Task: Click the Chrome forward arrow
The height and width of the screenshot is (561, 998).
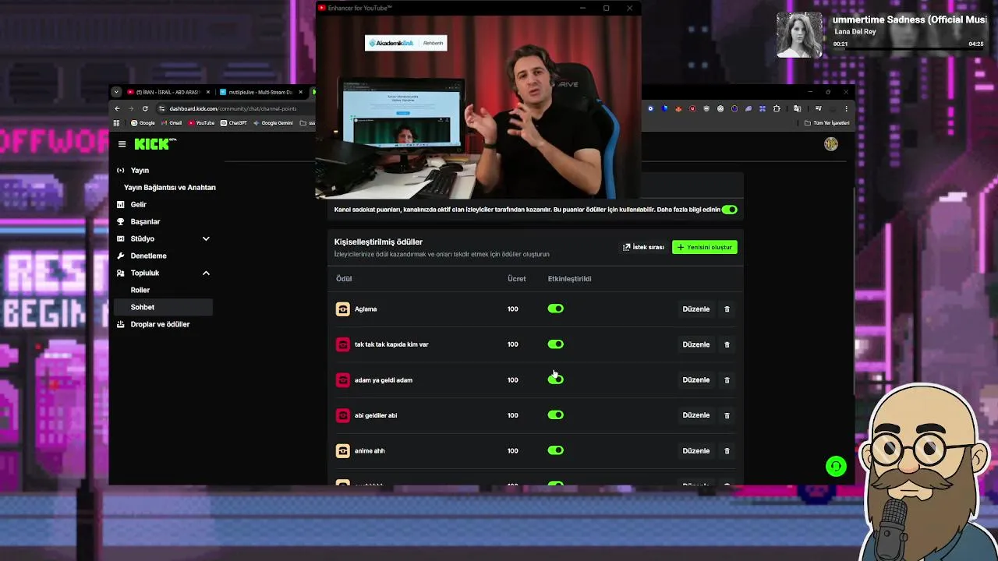Action: (x=131, y=108)
